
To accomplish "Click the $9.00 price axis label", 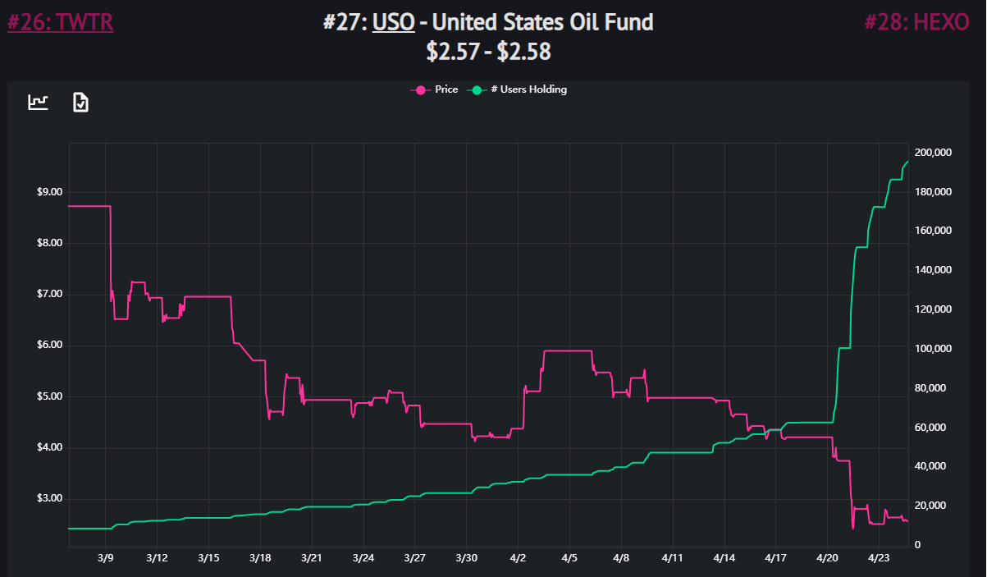I will [x=49, y=192].
